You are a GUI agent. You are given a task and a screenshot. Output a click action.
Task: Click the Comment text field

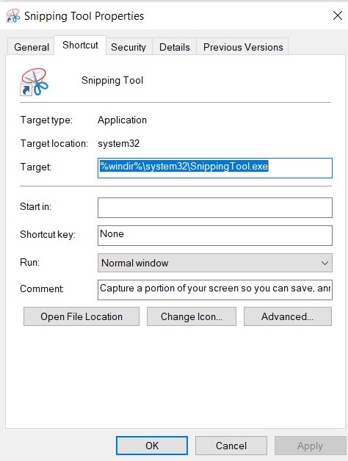point(214,290)
